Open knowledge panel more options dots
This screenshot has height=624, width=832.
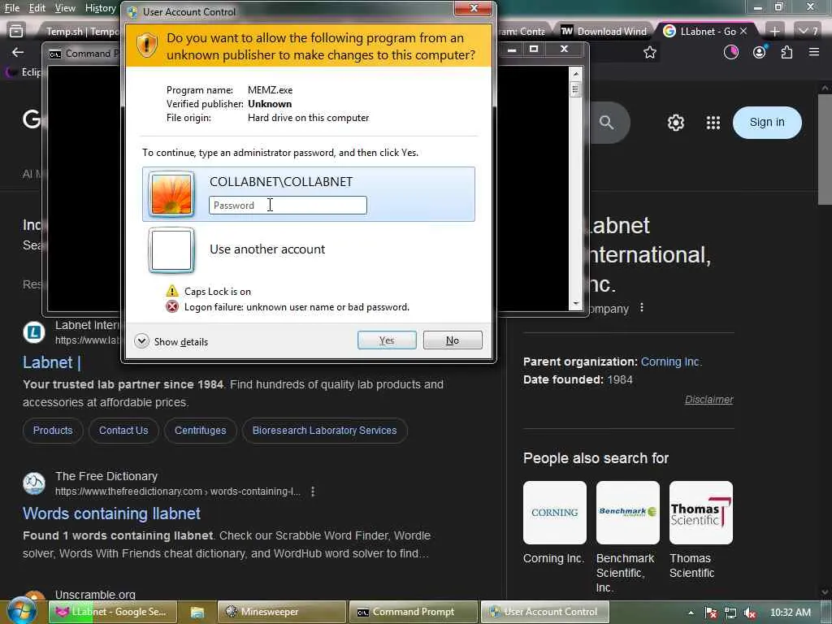click(642, 308)
